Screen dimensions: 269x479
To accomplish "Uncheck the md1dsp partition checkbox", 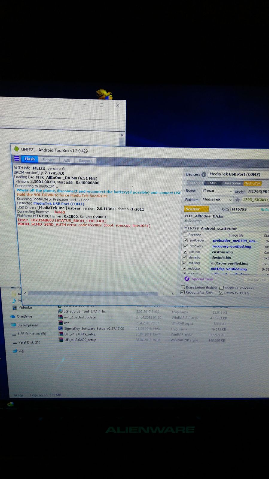I will (184, 268).
